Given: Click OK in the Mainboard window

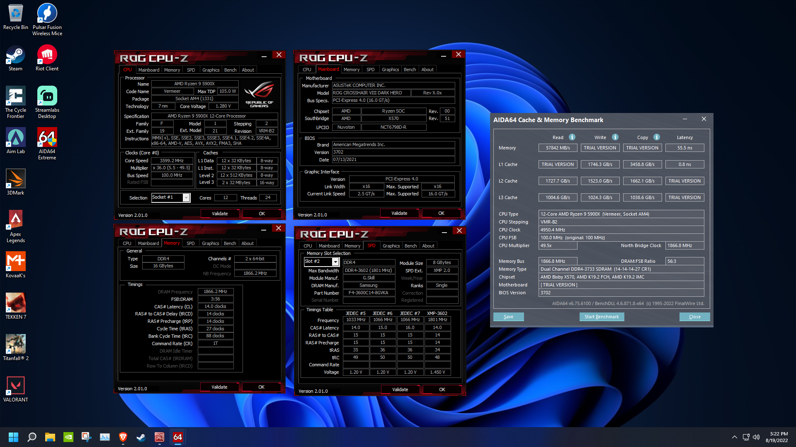Looking at the screenshot, I should [441, 213].
